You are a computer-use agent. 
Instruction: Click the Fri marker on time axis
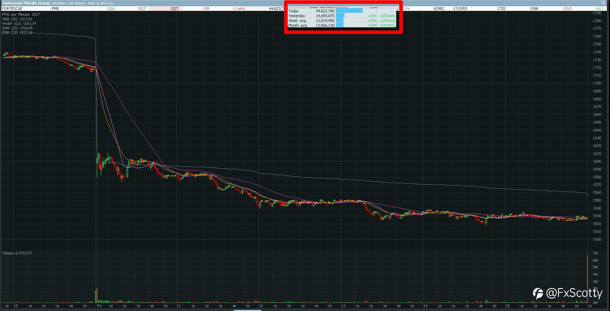click(x=99, y=306)
